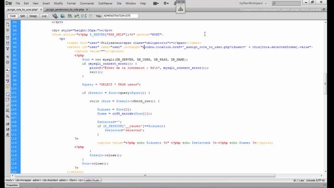Click the Outdent Code icon

point(8,129)
